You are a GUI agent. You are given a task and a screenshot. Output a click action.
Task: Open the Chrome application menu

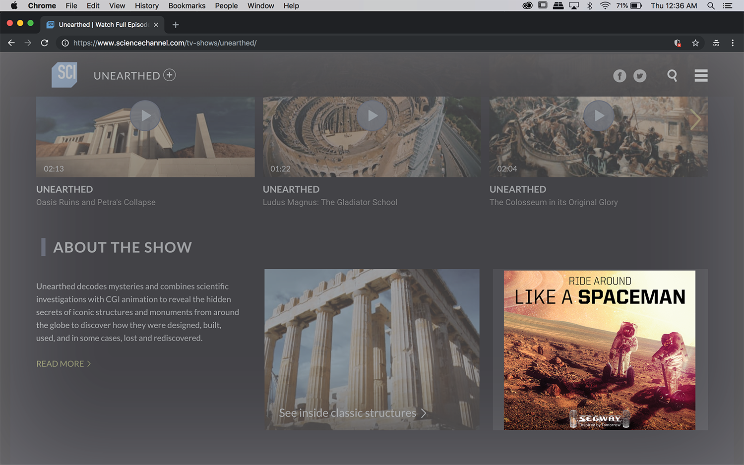pos(42,5)
